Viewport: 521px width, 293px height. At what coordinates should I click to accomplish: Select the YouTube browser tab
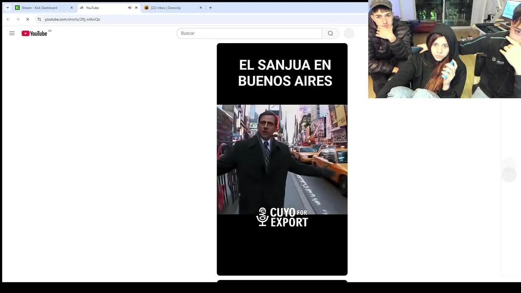click(108, 8)
